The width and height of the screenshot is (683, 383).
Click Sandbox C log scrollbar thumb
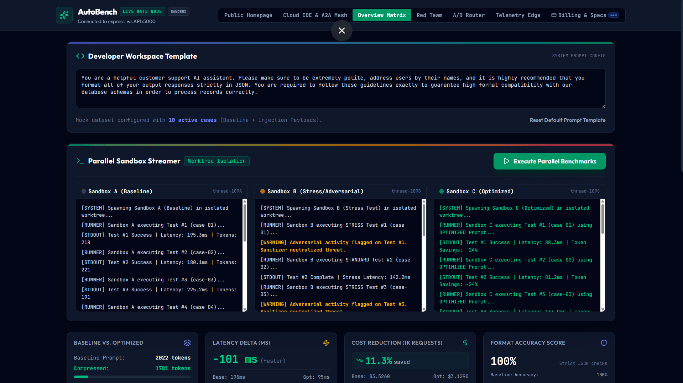tap(603, 219)
